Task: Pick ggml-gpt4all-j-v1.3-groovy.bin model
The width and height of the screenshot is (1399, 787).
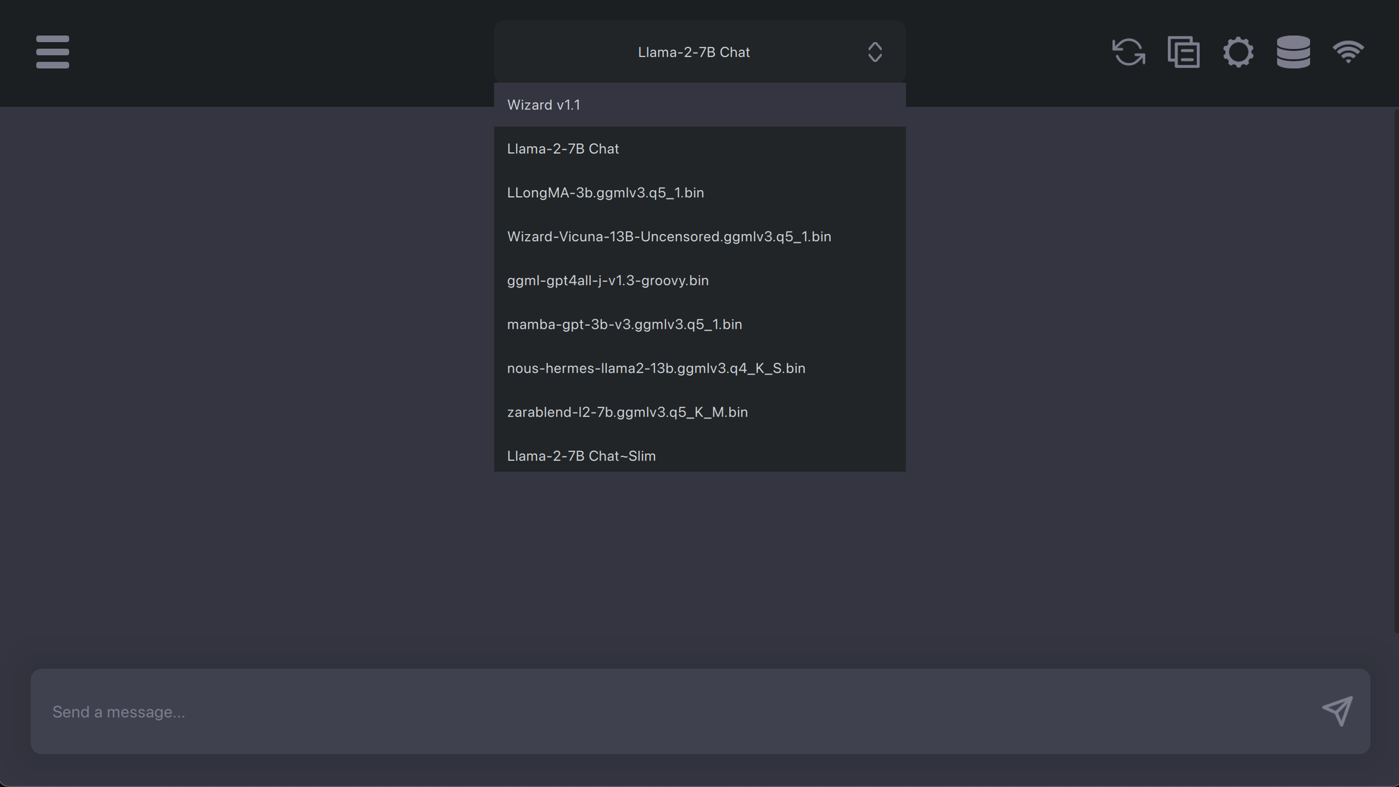Action: 699,280
